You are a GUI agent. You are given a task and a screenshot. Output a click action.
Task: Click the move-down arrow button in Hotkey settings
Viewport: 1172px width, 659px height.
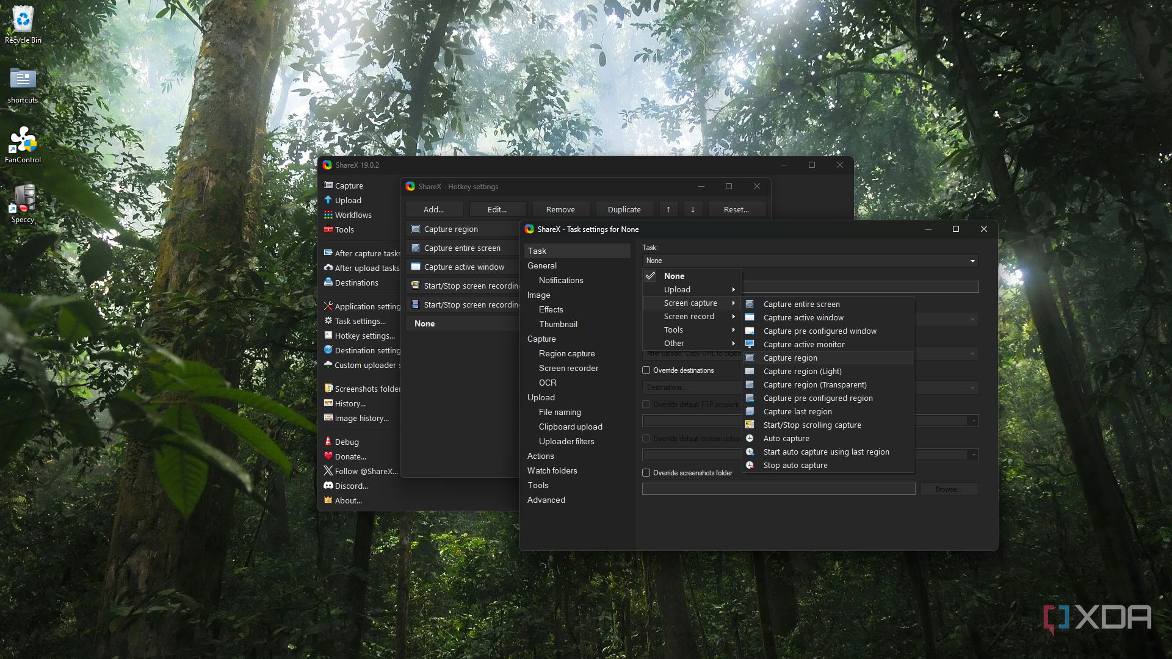pos(693,209)
